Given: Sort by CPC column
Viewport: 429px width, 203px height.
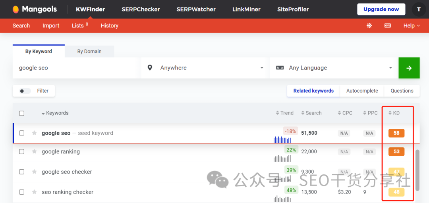Looking at the screenshot, I should 345,113.
